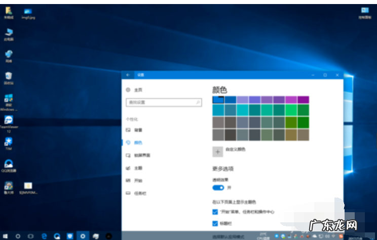Uncheck the Start menu, taskbar and action center box
The height and width of the screenshot is (240, 377).
tap(215, 212)
